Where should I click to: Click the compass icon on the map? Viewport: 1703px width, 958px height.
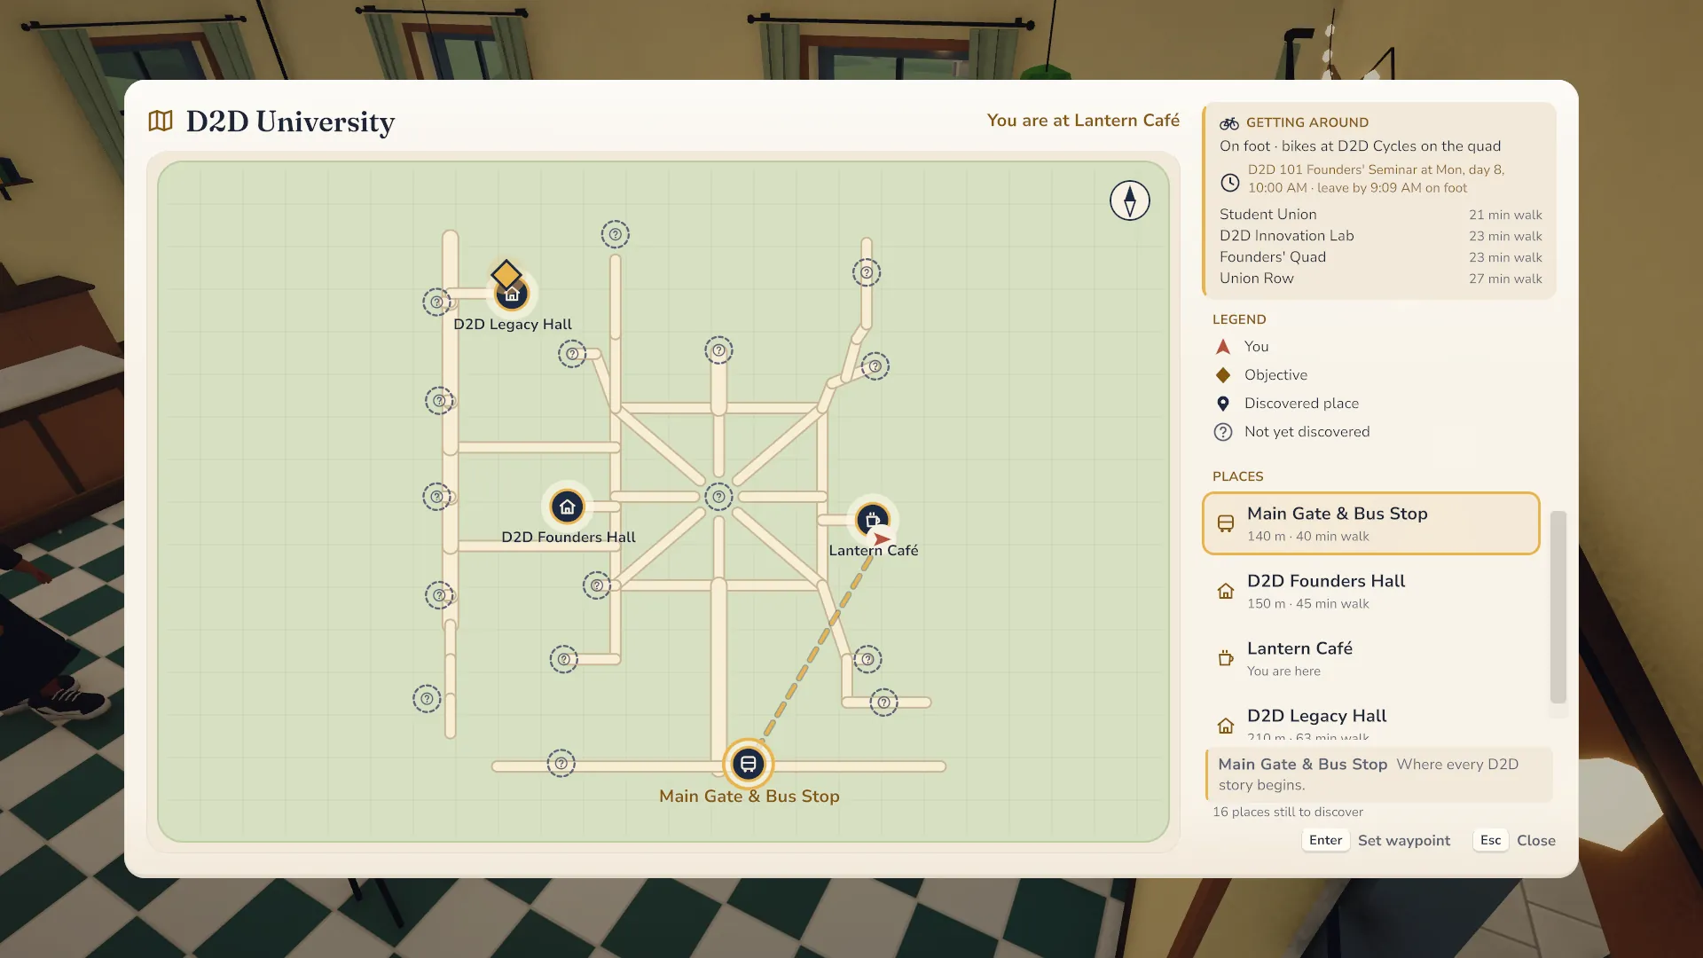click(x=1129, y=200)
